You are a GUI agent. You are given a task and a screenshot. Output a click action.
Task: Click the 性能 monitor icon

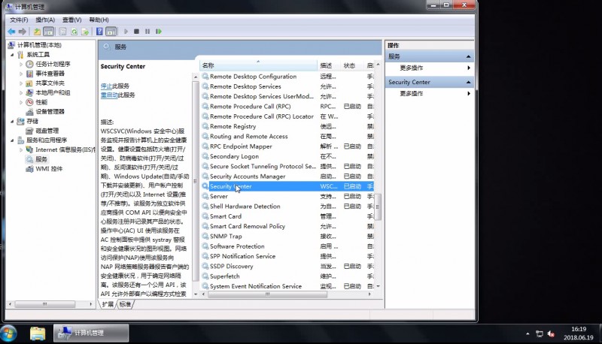29,102
